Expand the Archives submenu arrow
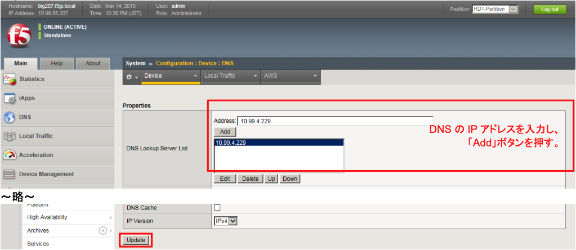The width and height of the screenshot is (576, 250). pos(111,230)
